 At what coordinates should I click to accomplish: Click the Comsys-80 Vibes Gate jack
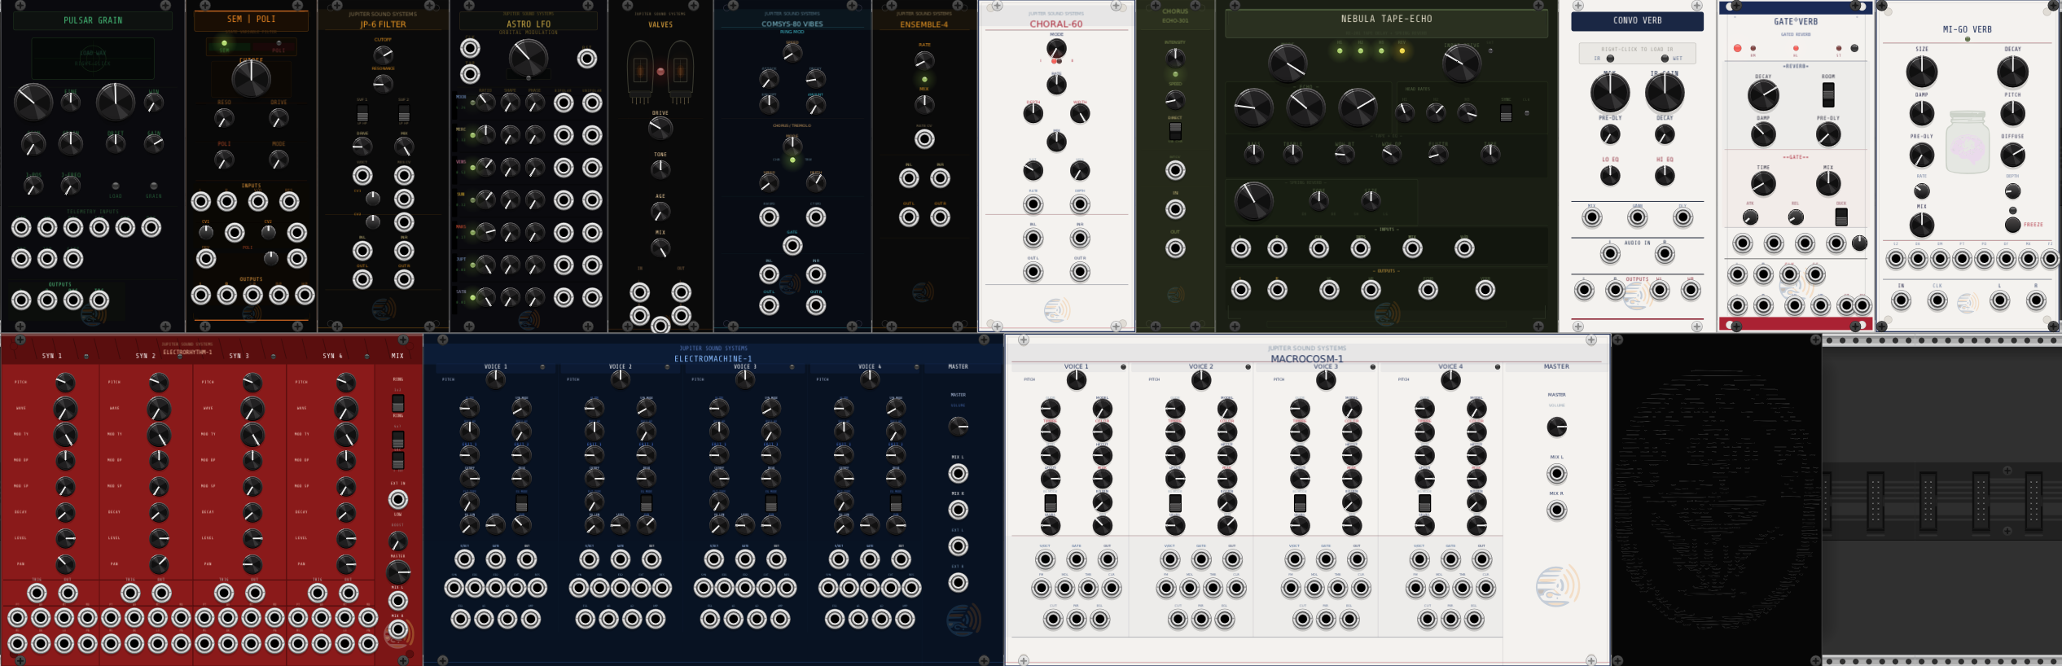[x=792, y=245]
